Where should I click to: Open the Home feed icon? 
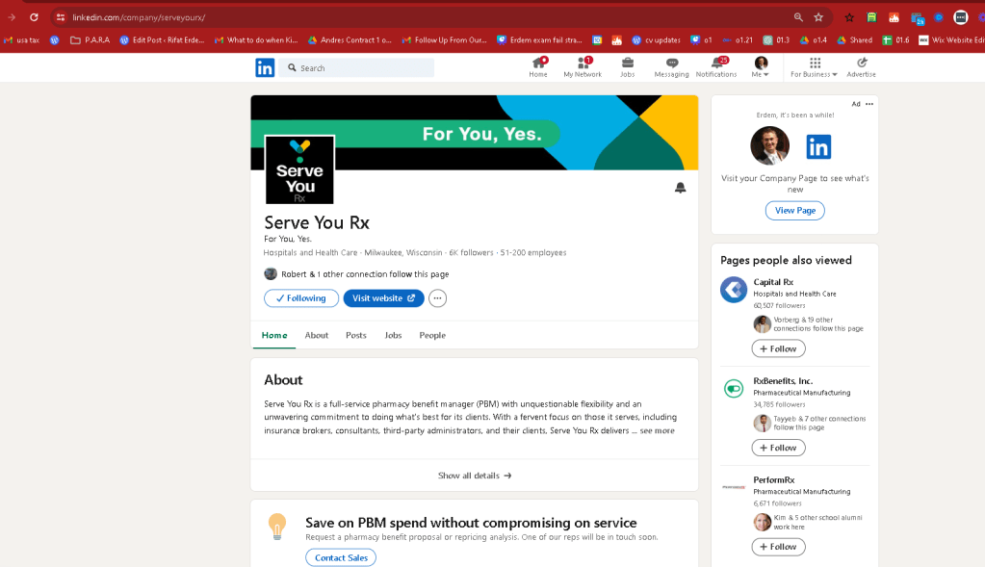(x=538, y=67)
